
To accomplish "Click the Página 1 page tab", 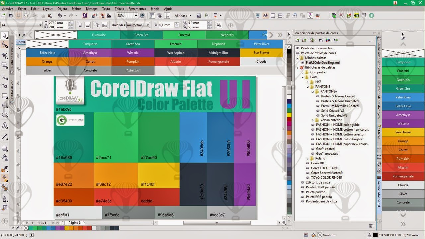I will pyautogui.click(x=75, y=223).
